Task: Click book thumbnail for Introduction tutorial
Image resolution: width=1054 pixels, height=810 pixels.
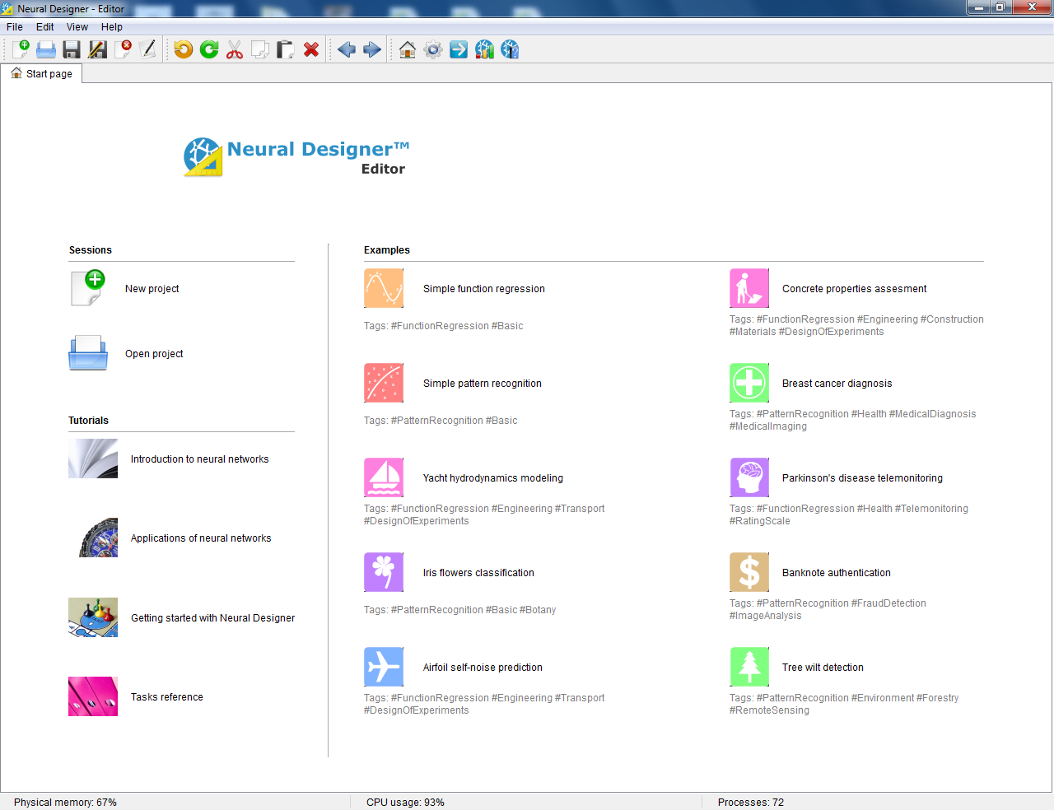Action: 93,459
